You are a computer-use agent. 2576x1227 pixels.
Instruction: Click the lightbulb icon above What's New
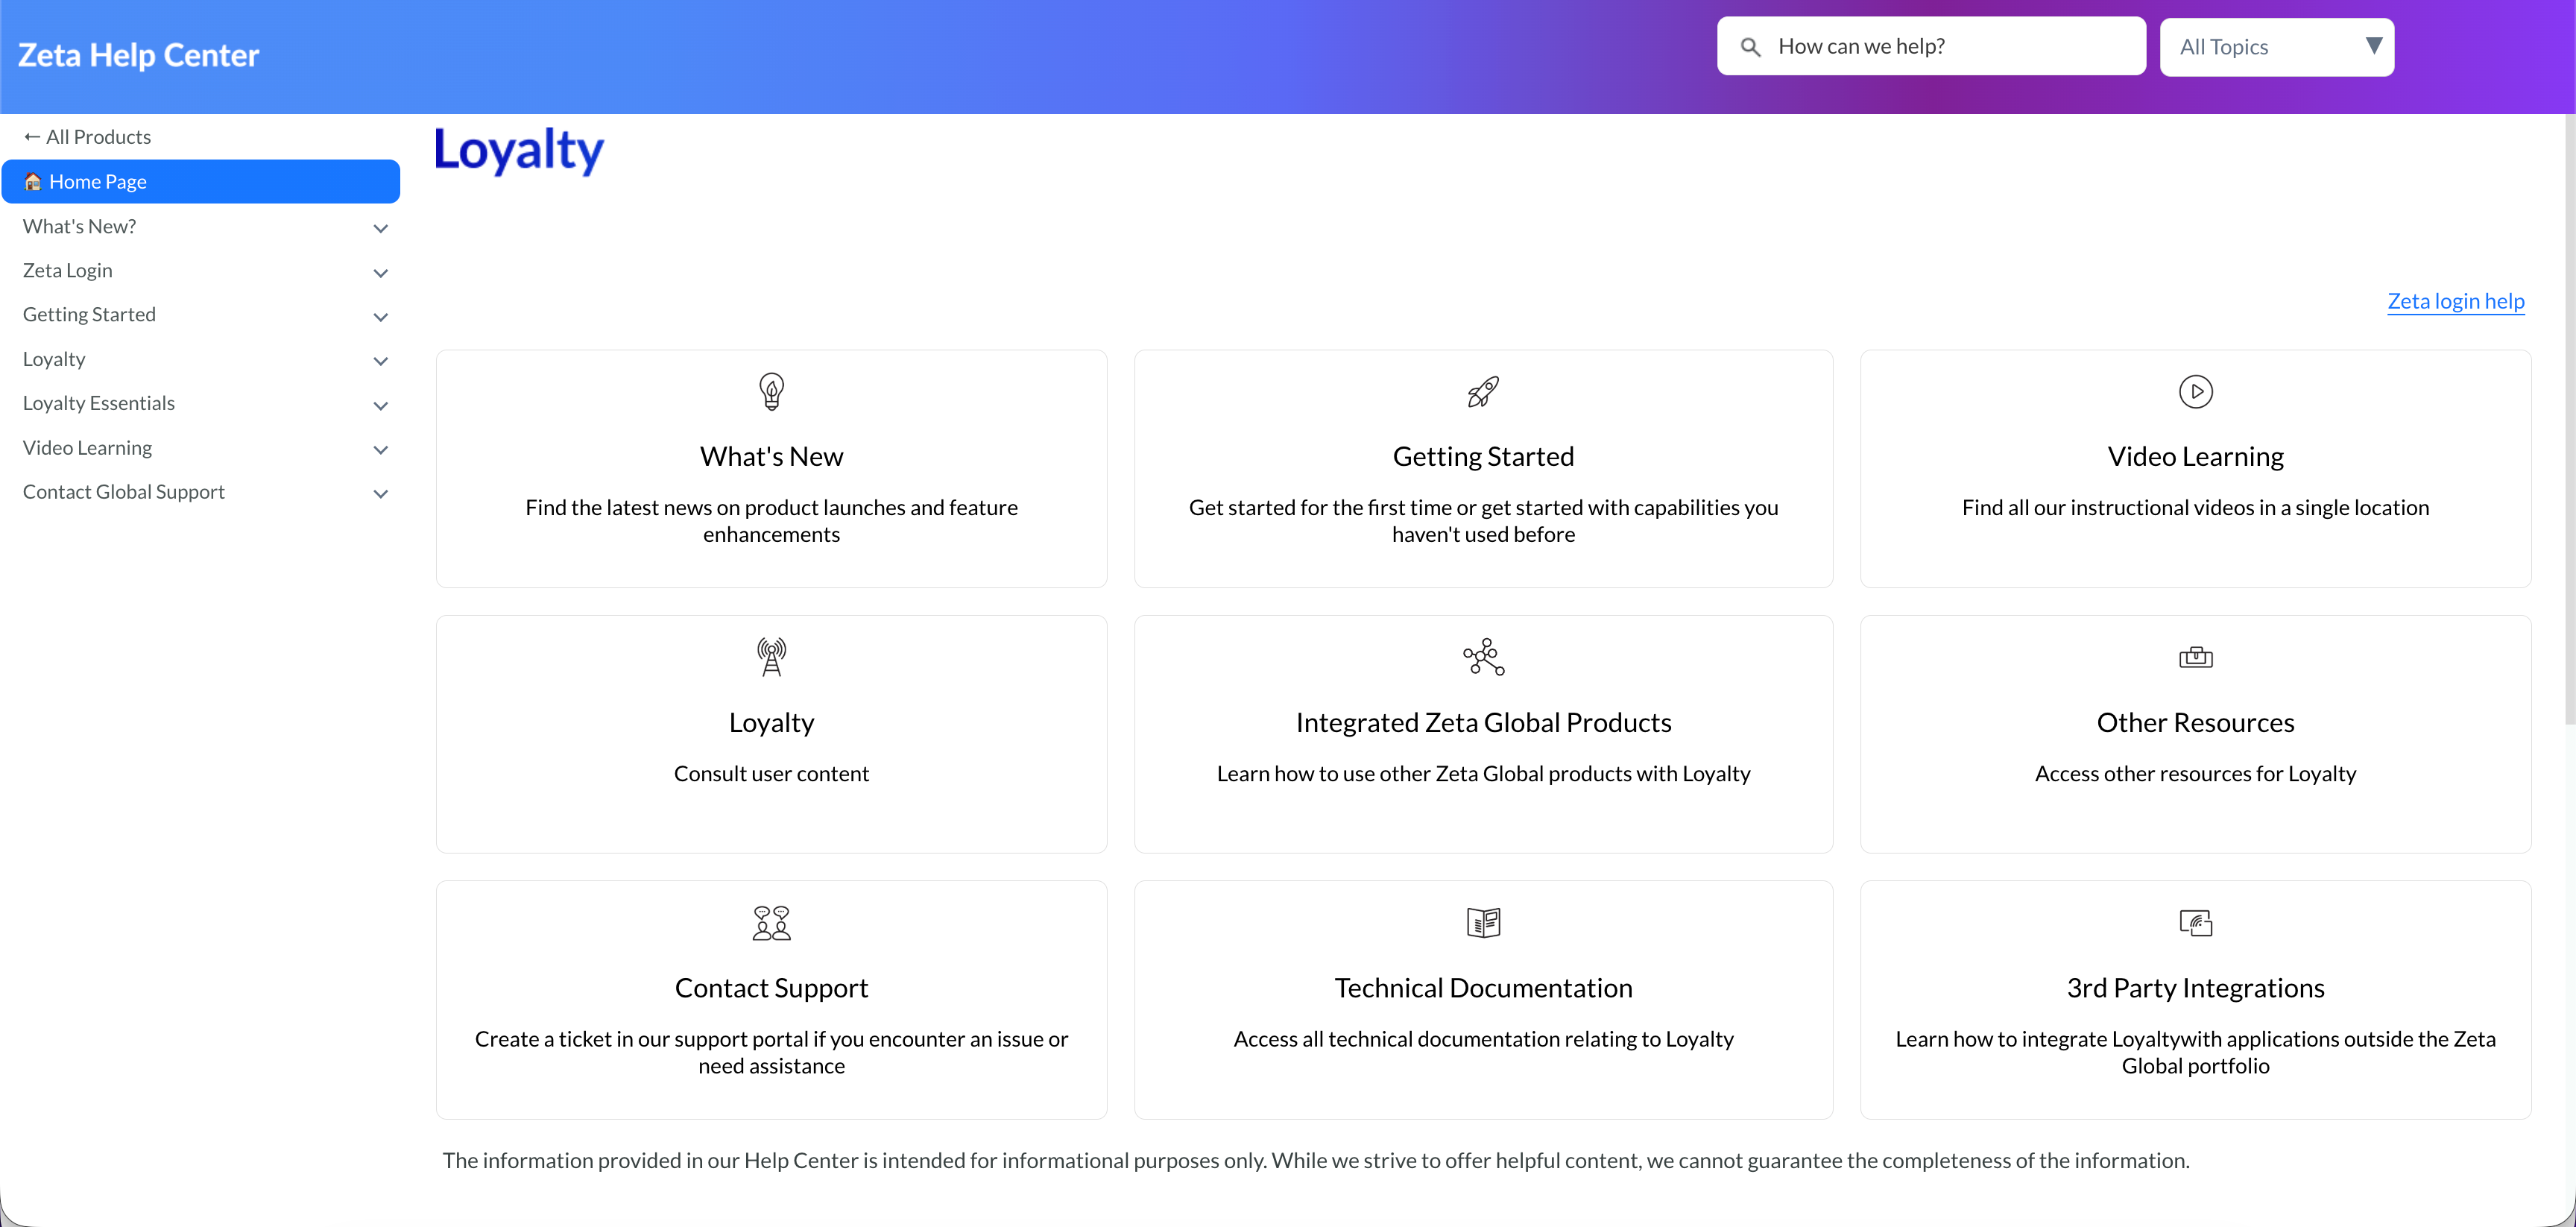(x=771, y=392)
